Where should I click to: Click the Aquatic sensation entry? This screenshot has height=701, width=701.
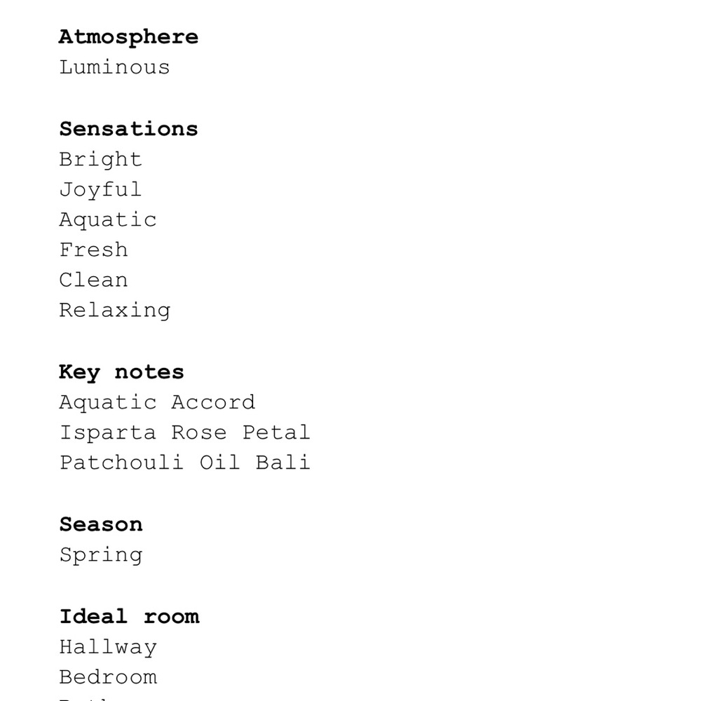[108, 220]
